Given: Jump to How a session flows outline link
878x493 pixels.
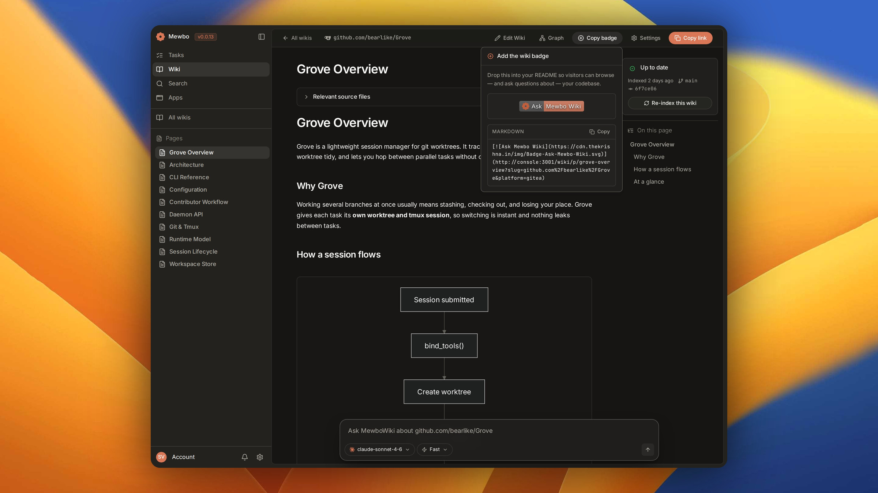Looking at the screenshot, I should [663, 169].
